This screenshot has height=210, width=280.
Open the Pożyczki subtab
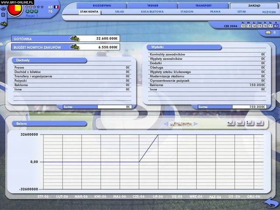coord(268,12)
